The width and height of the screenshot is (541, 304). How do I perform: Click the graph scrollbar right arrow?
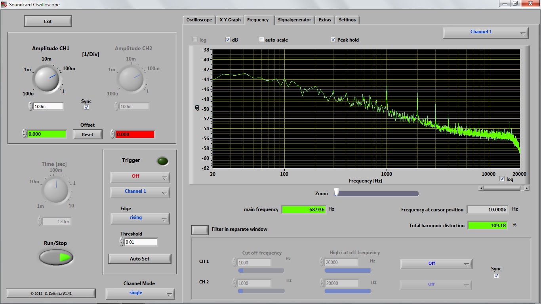[x=527, y=188]
